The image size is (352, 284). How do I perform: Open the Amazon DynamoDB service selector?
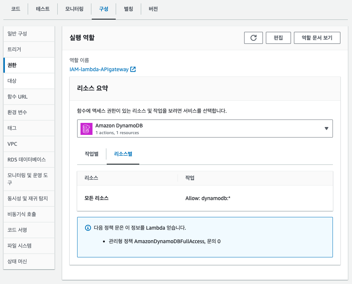[x=205, y=129]
